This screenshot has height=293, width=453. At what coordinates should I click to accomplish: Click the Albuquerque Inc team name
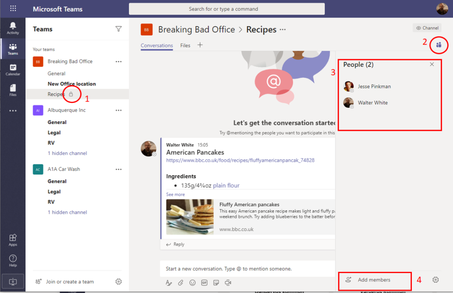pyautogui.click(x=66, y=110)
